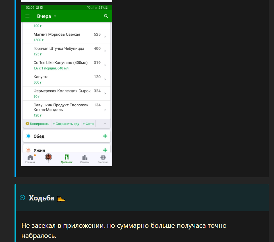The height and width of the screenshot is (242, 274).
Task: Open the Главная home icon
Action: click(x=30, y=158)
